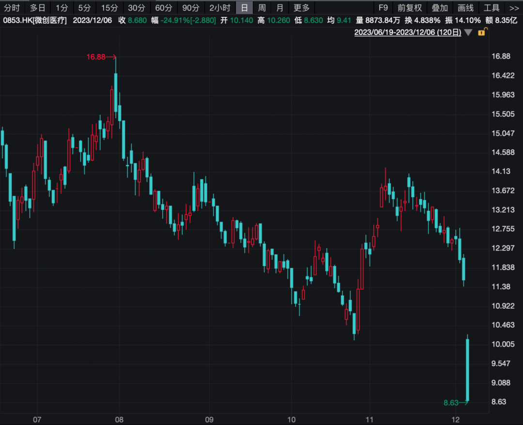Click the 叠加 overlay button
The image size is (523, 425).
(440, 8)
